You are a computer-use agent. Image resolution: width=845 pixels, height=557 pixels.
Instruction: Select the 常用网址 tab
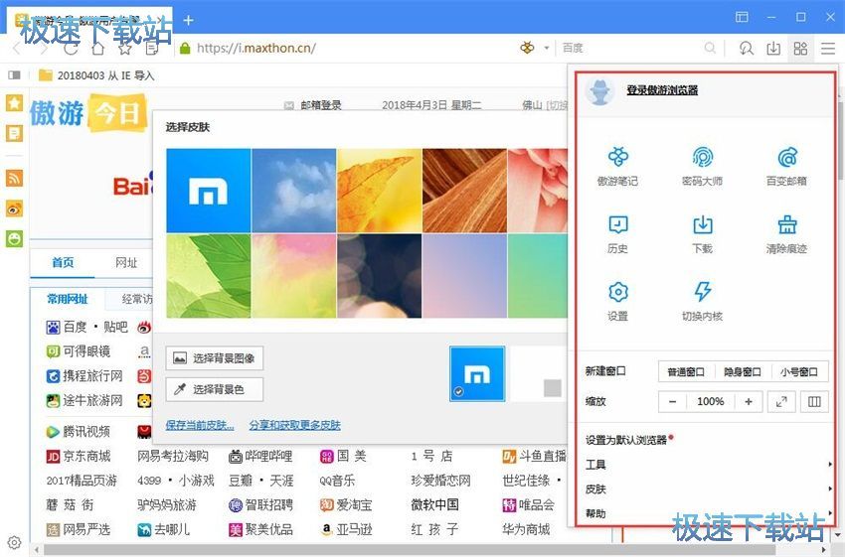68,299
